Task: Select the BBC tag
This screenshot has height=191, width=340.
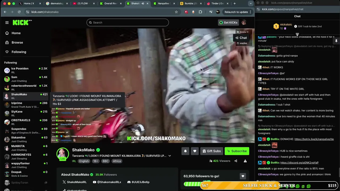Action: [x=105, y=161]
